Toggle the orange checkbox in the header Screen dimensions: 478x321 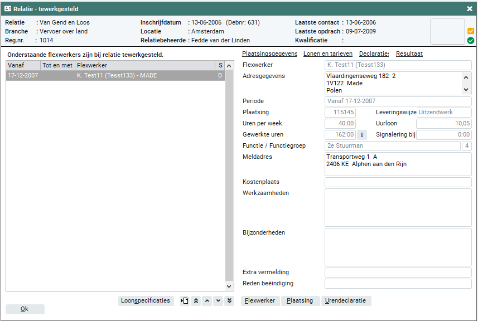coord(471,31)
